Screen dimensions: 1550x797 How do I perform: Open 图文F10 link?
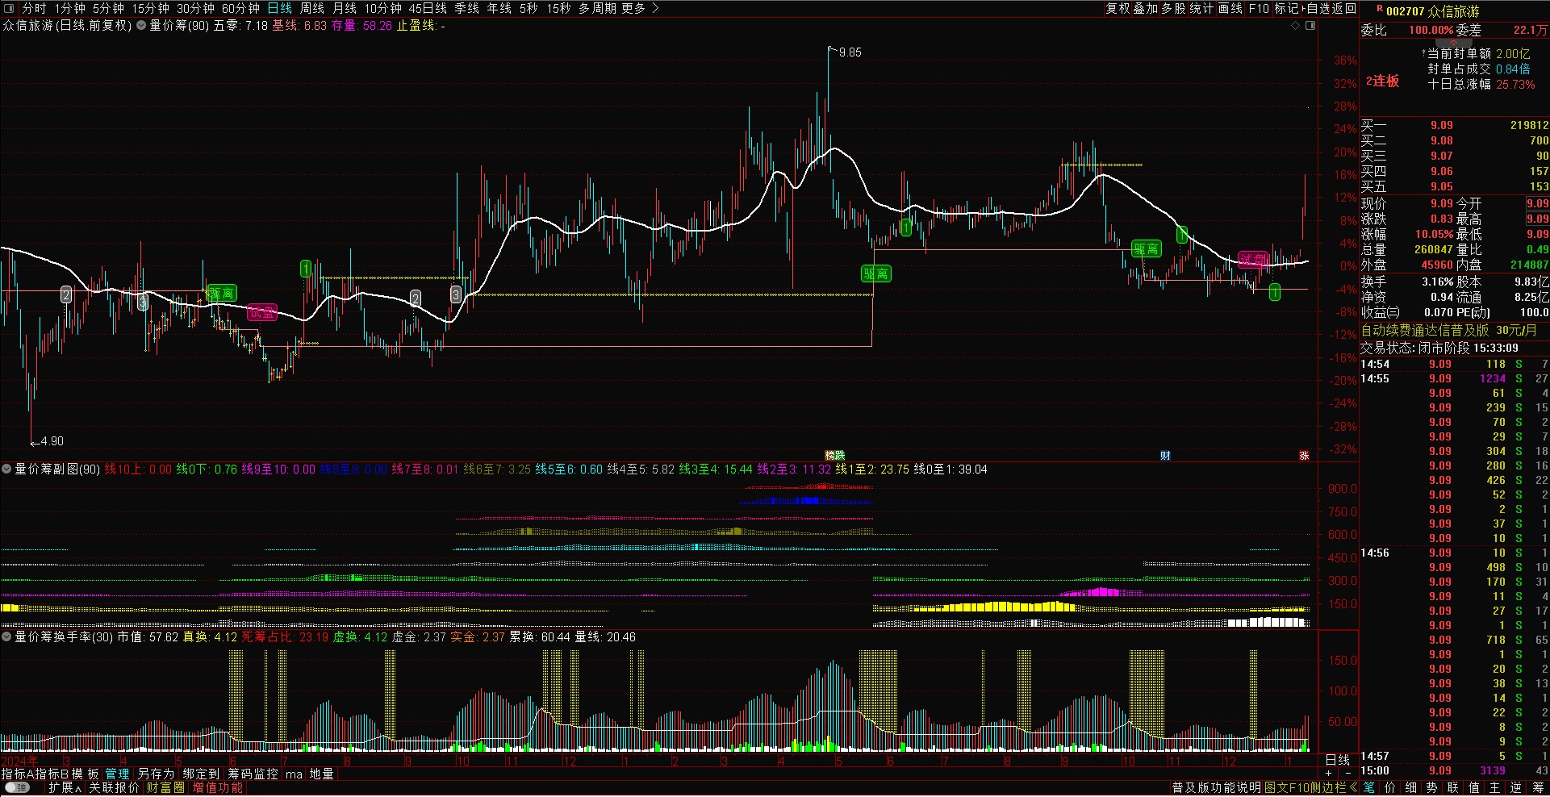(1286, 788)
